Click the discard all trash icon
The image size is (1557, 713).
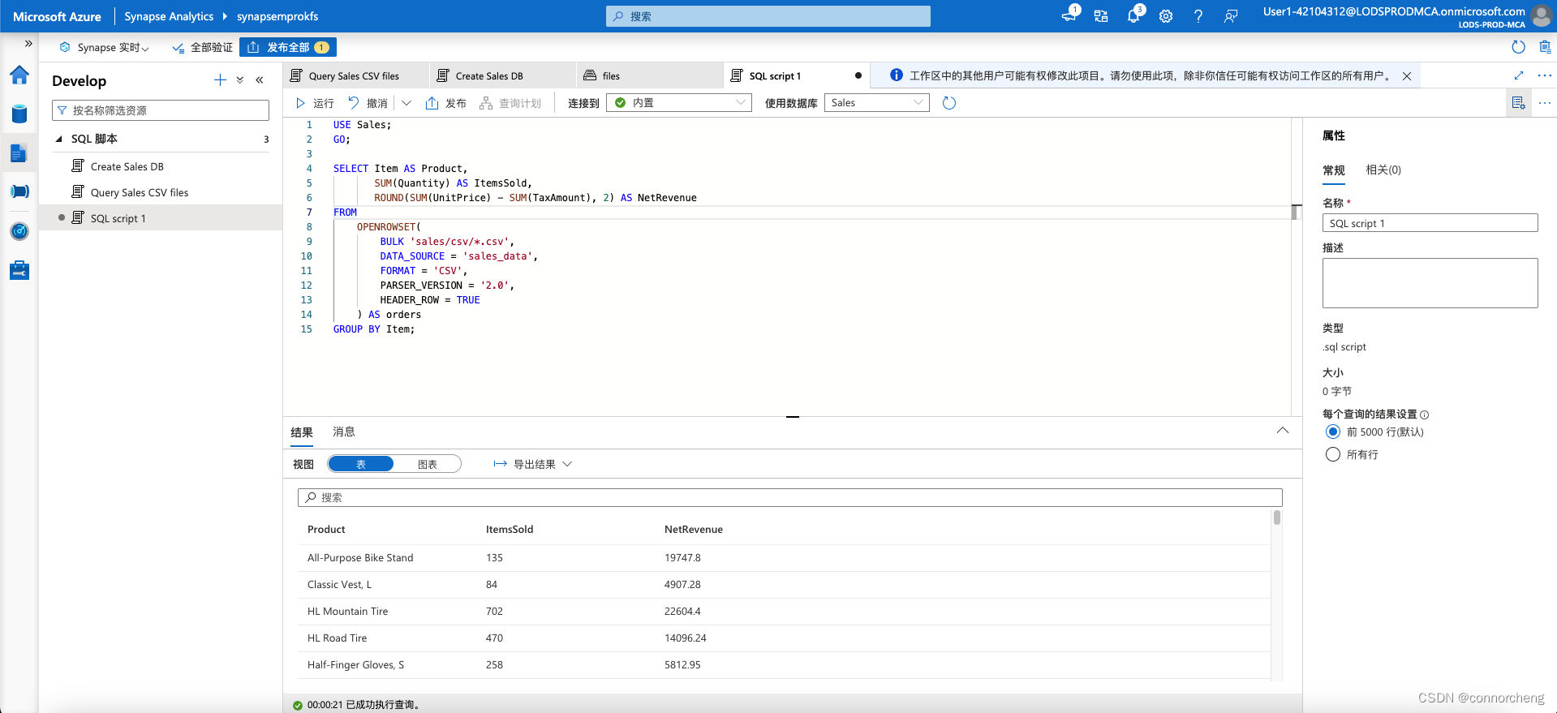pos(1546,47)
